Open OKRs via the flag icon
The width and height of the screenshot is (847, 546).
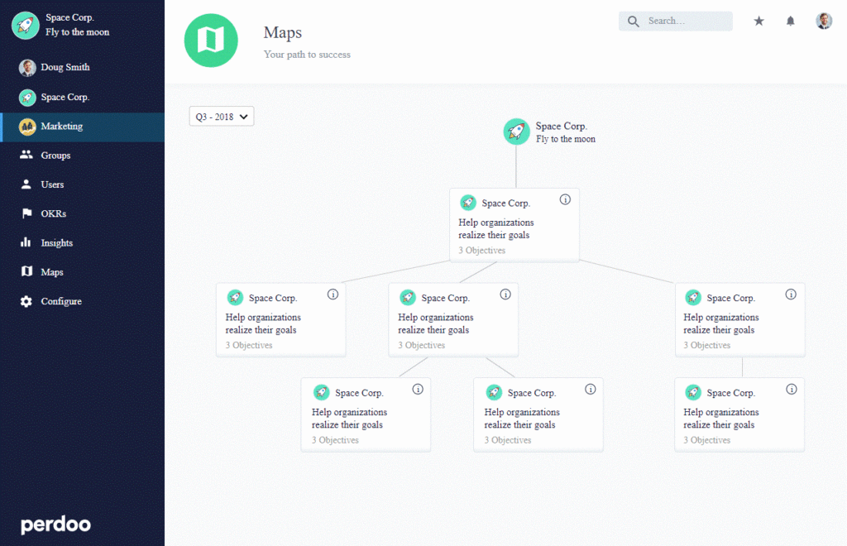coord(26,213)
